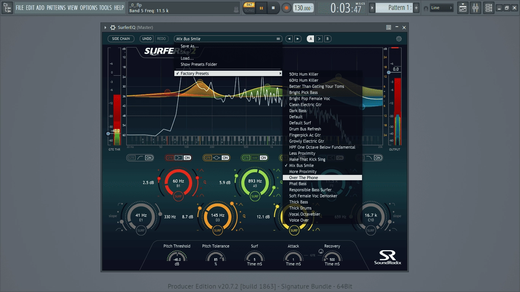
Task: Click the harmonic filter shape icon on green band
Action: pos(255,158)
